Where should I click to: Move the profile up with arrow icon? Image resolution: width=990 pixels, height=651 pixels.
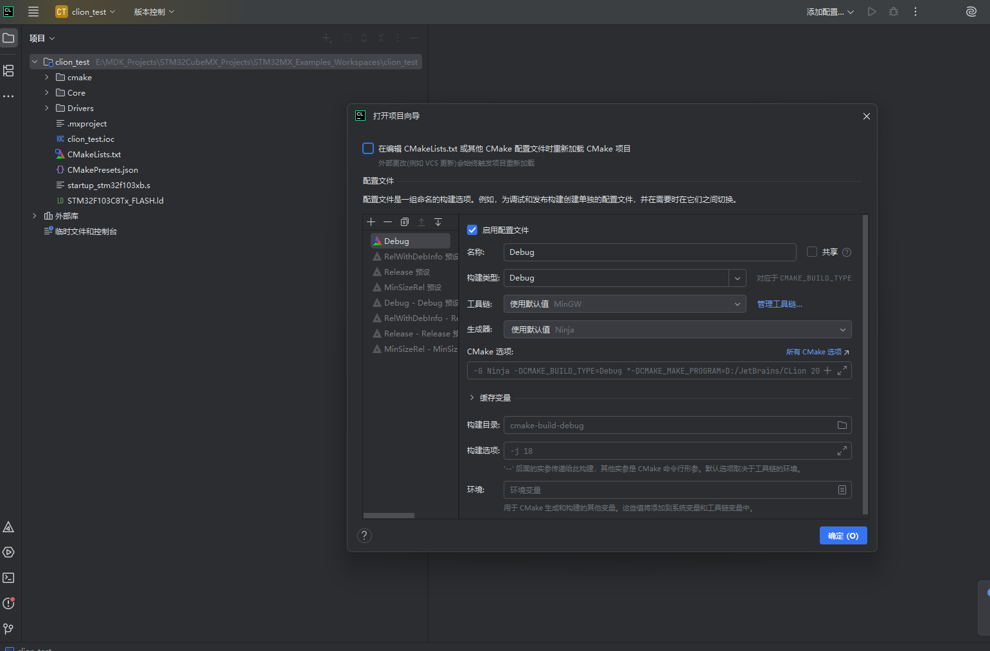pyautogui.click(x=421, y=222)
